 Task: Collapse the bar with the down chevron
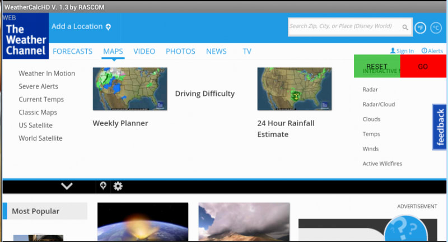tap(67, 186)
